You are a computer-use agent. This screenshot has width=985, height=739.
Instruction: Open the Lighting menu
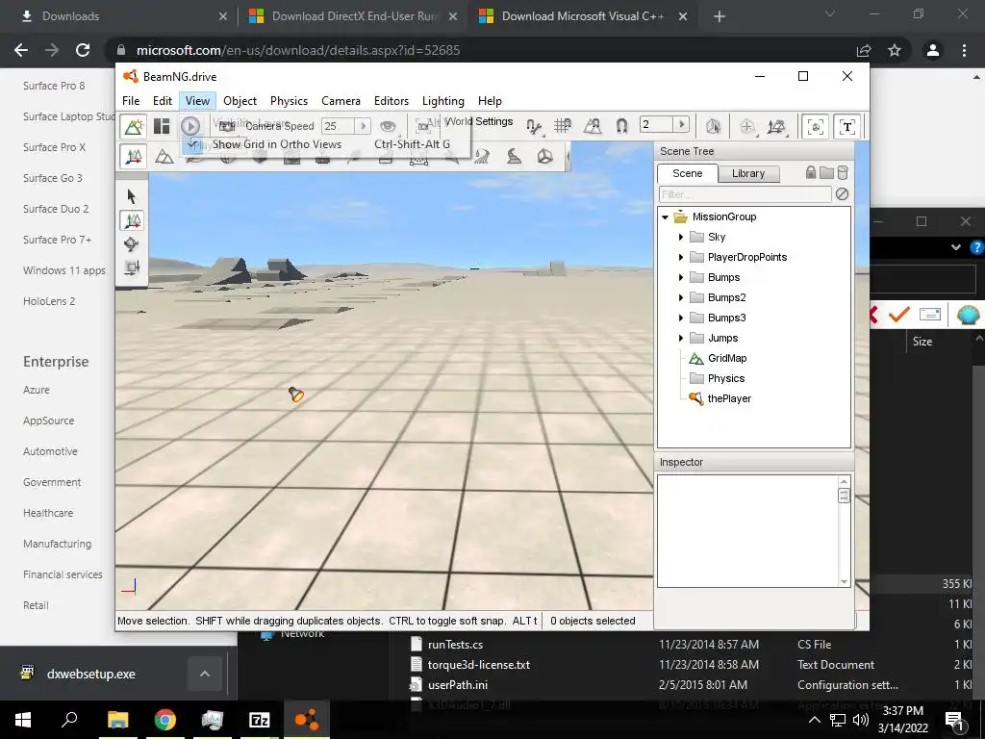(442, 100)
